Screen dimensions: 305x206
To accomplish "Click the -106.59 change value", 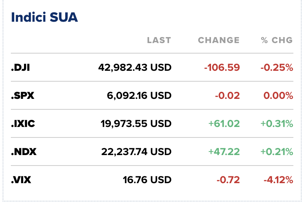I will point(222,68).
